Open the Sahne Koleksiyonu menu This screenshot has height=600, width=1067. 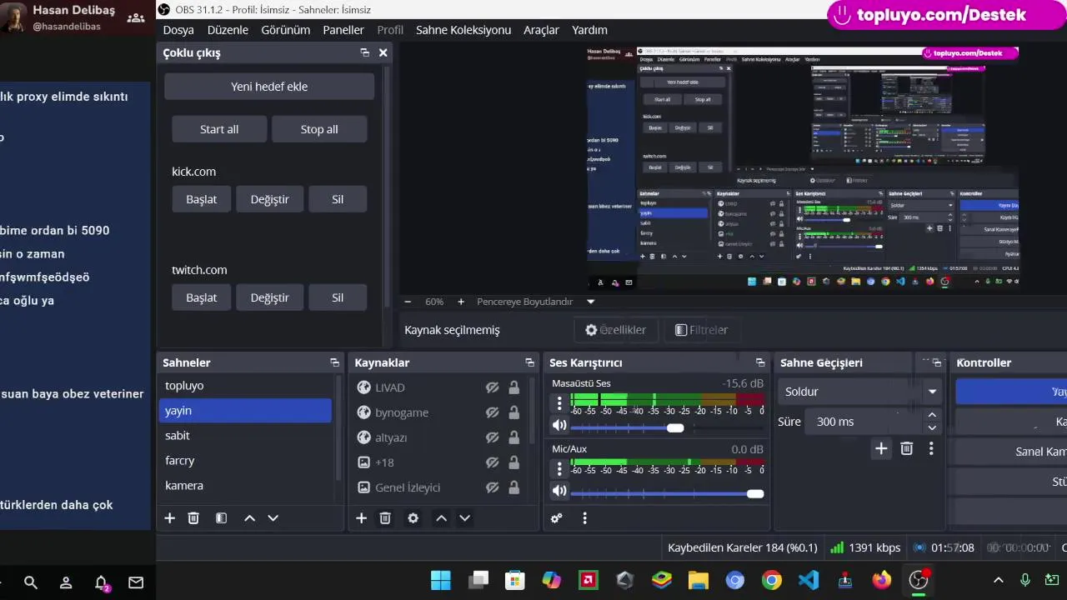pos(463,30)
